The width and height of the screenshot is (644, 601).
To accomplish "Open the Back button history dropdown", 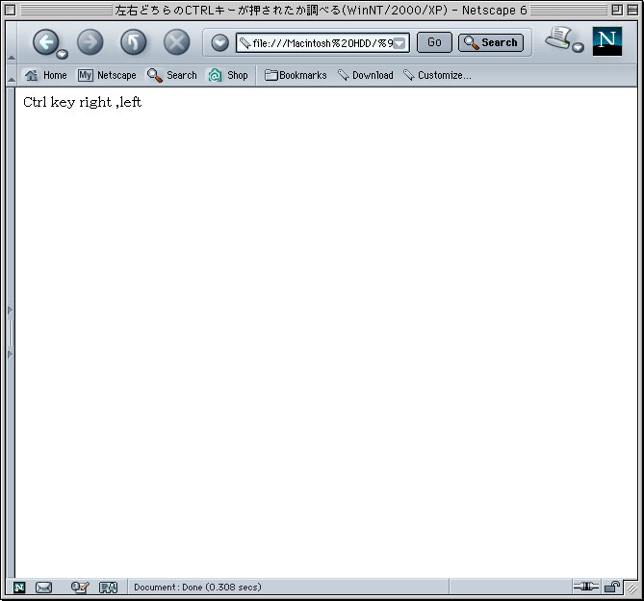I will tap(63, 54).
